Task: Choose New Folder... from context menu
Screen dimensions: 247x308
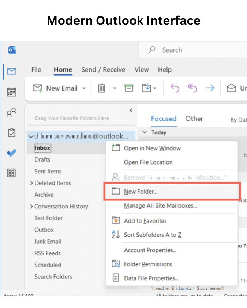Action: [x=172, y=192]
